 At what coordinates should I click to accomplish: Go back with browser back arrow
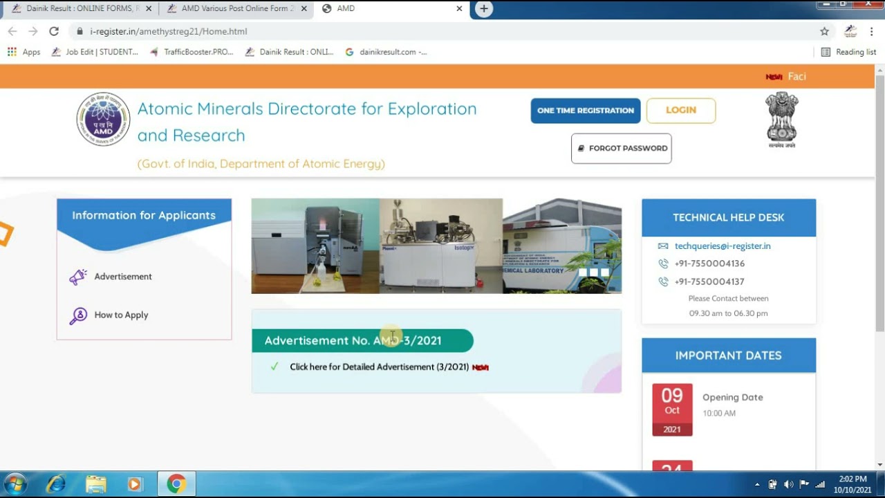coord(12,31)
